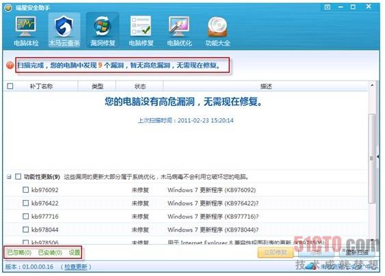Select the 木马云查杀 shield icon
This screenshot has width=385, height=276.
pyautogui.click(x=64, y=27)
